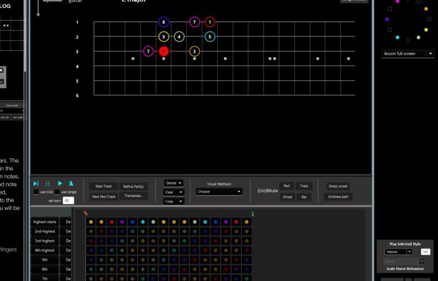Click the green end marker 2 on timeline
Image resolution: width=438 pixels, height=281 pixels.
253,213
